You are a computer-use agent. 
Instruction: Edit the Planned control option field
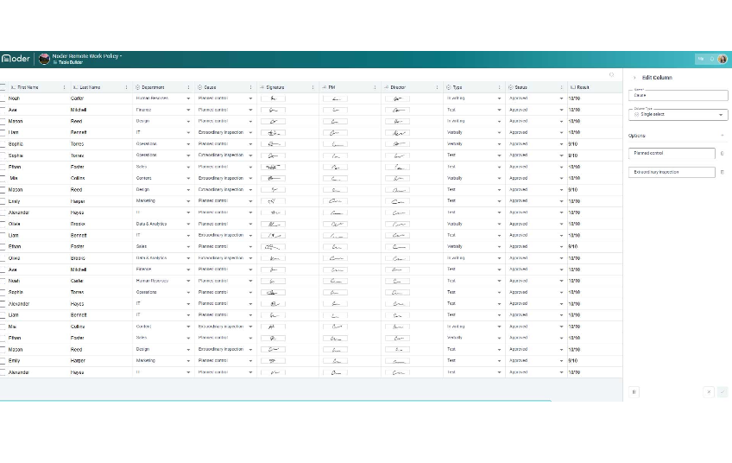(x=672, y=153)
